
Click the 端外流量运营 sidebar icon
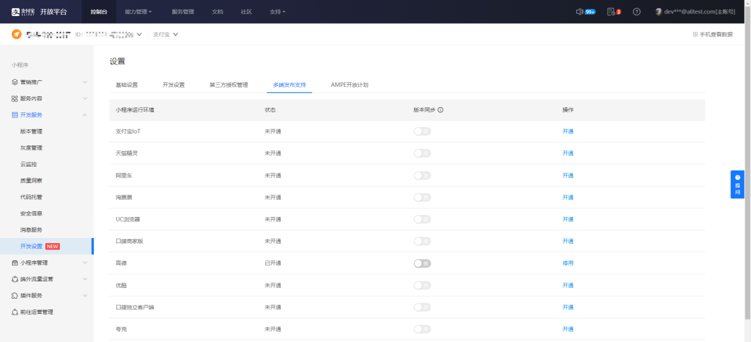[x=15, y=279]
